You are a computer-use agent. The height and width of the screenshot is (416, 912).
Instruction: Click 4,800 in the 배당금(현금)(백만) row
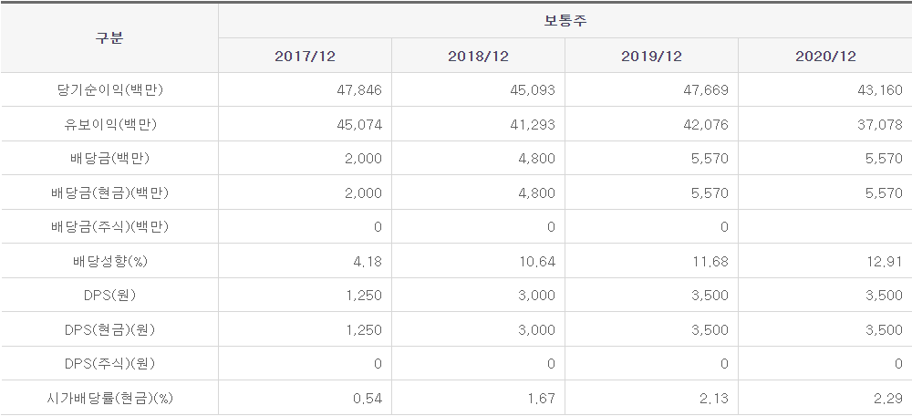coord(537,192)
